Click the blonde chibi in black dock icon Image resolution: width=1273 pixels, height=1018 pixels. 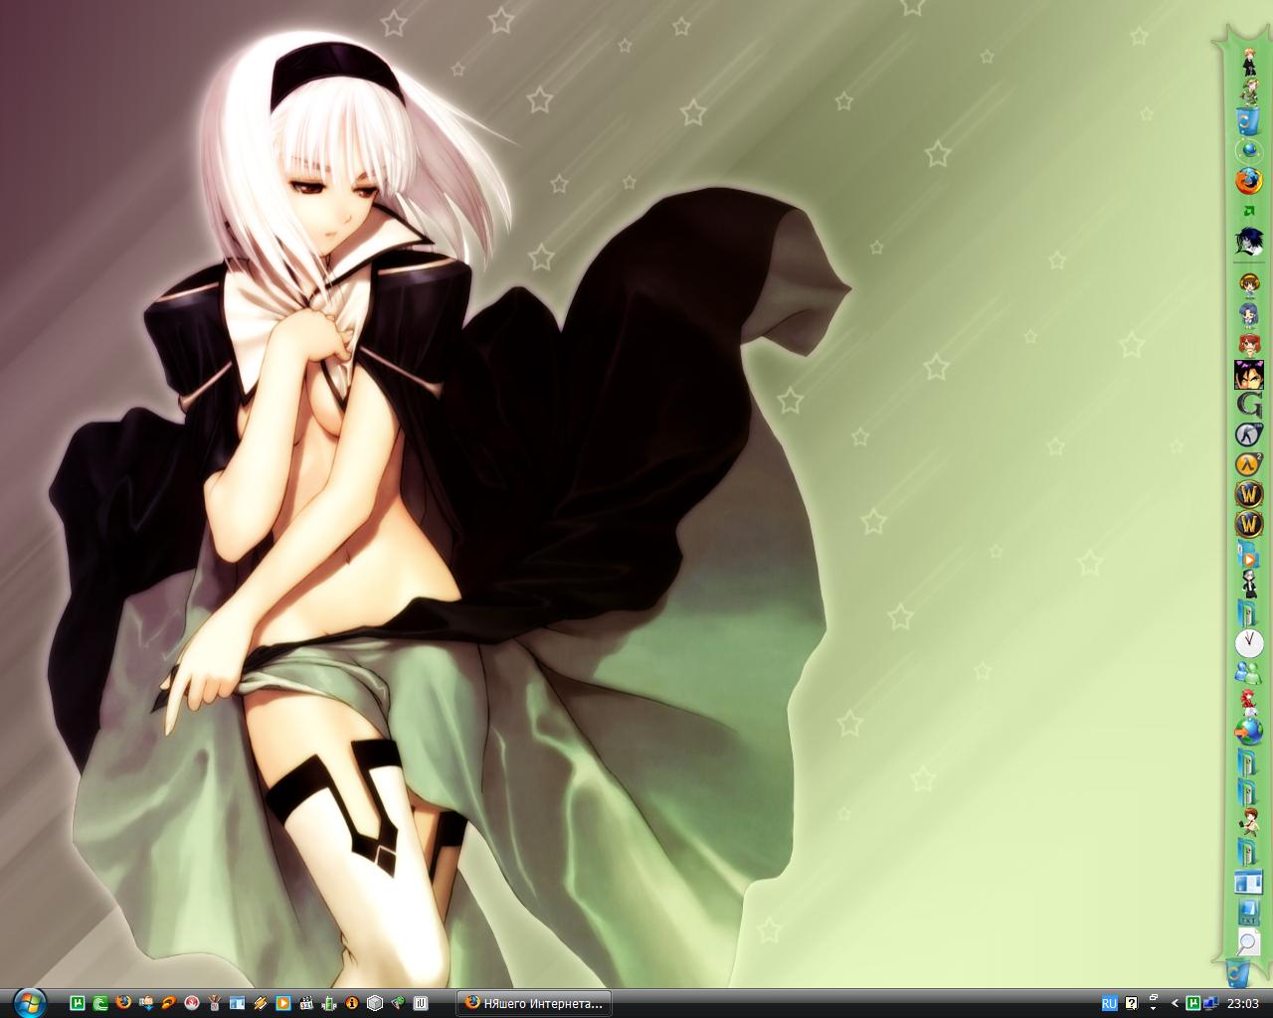point(1249,62)
